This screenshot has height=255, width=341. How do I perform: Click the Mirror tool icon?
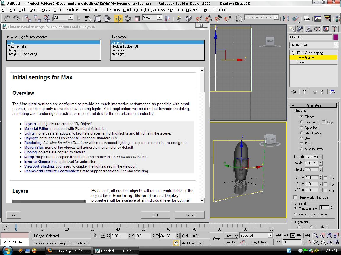point(286,18)
